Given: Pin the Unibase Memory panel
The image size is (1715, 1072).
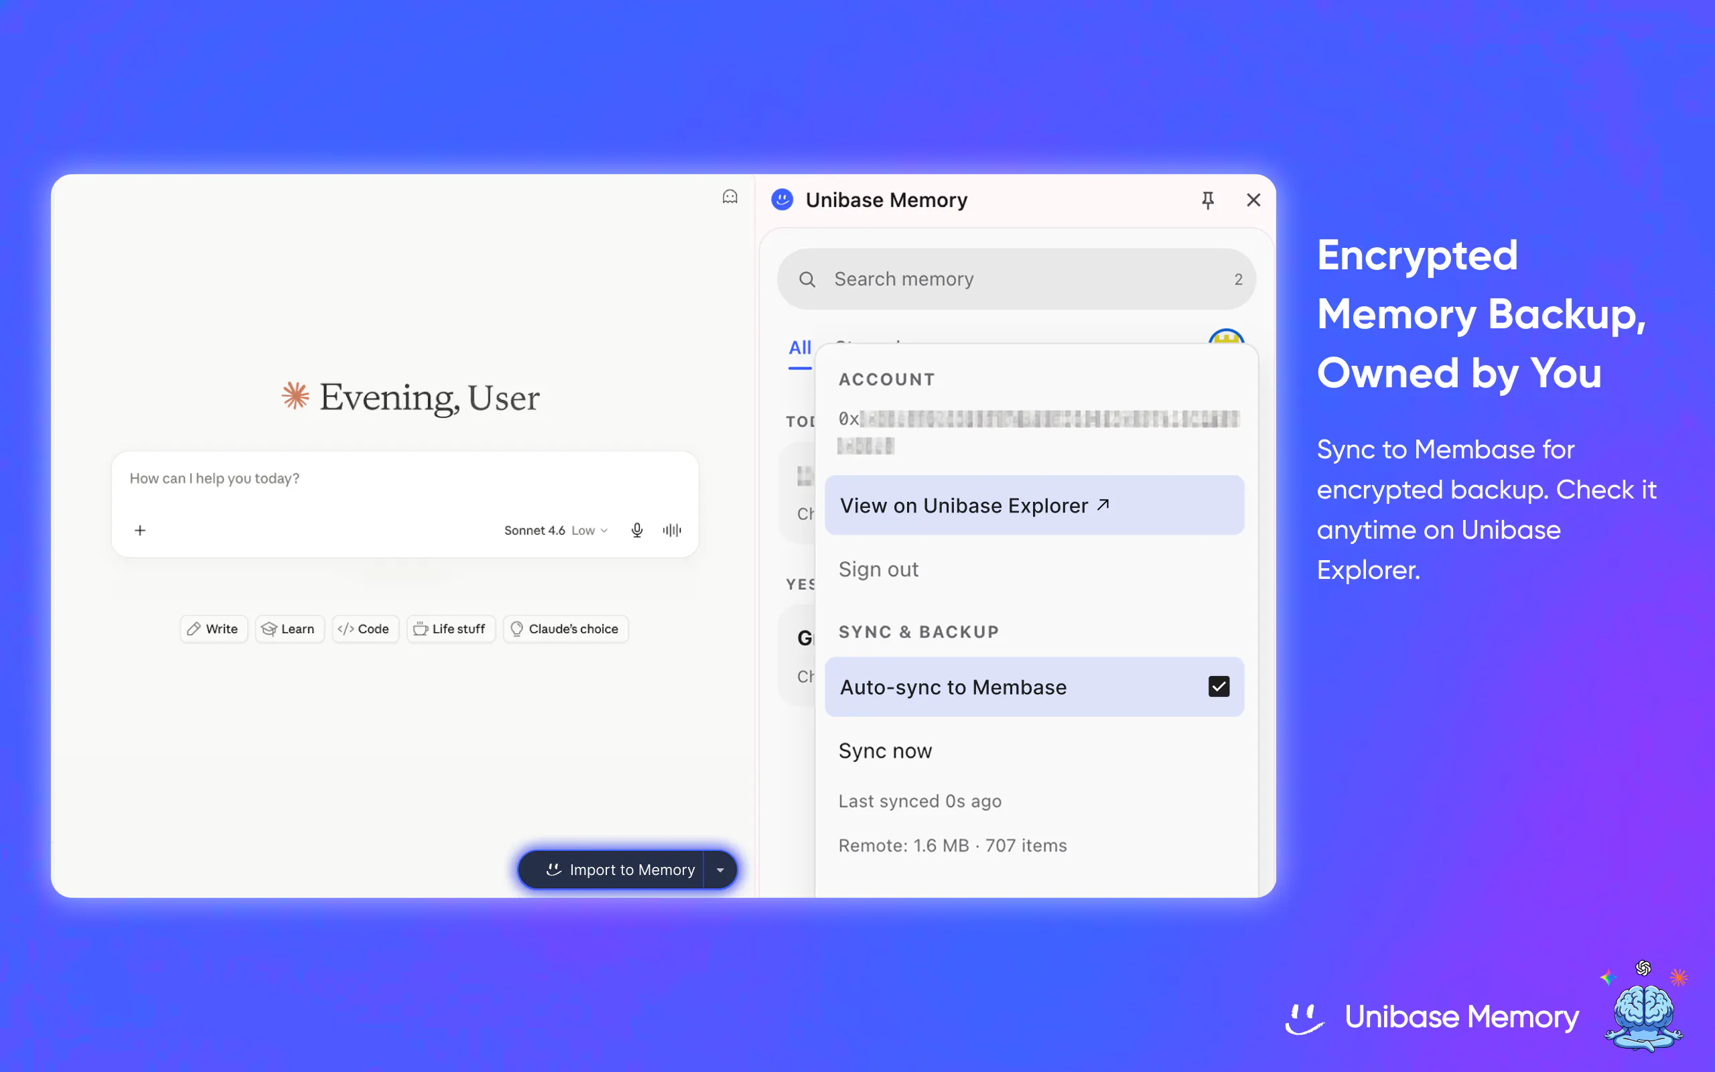Looking at the screenshot, I should [1209, 200].
